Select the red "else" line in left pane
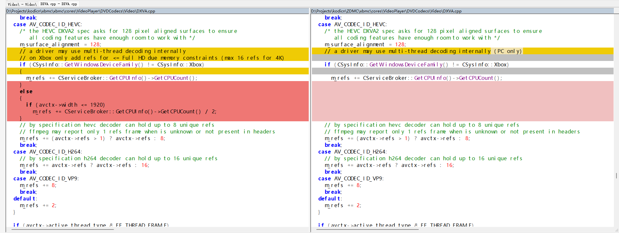The image size is (619, 233). tap(26, 91)
